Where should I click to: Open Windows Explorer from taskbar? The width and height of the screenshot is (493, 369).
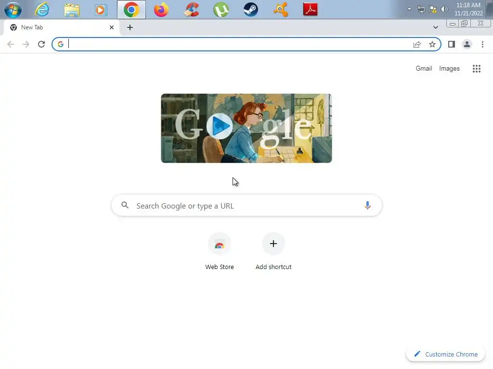point(72,10)
